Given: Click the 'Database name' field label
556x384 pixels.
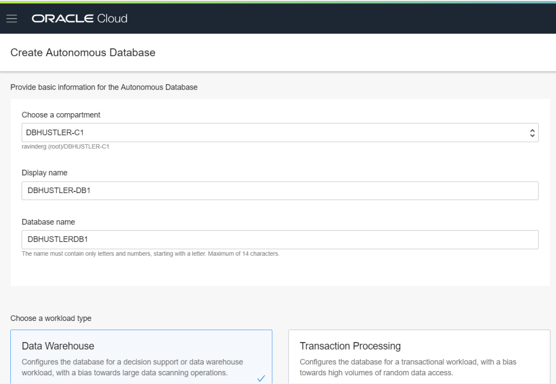Looking at the screenshot, I should [x=47, y=222].
